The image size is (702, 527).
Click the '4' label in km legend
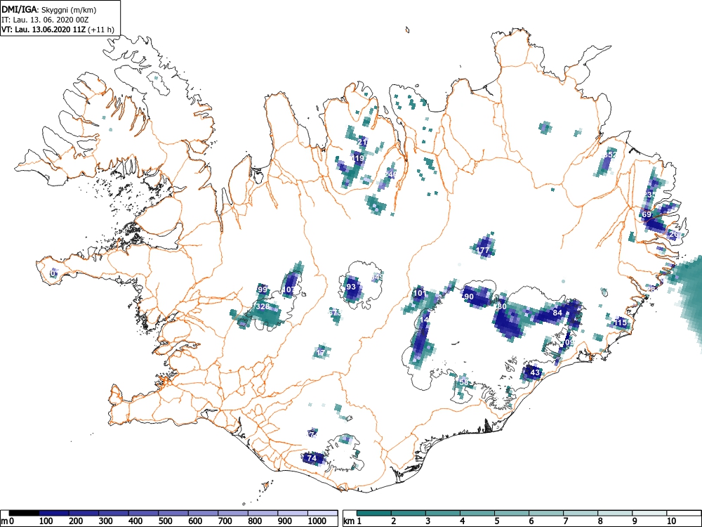coord(463,521)
